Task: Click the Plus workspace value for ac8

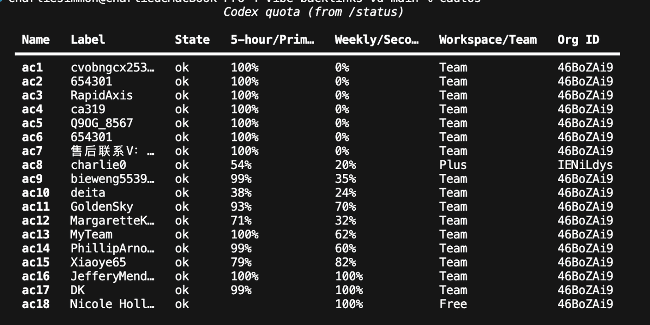Action: click(453, 165)
